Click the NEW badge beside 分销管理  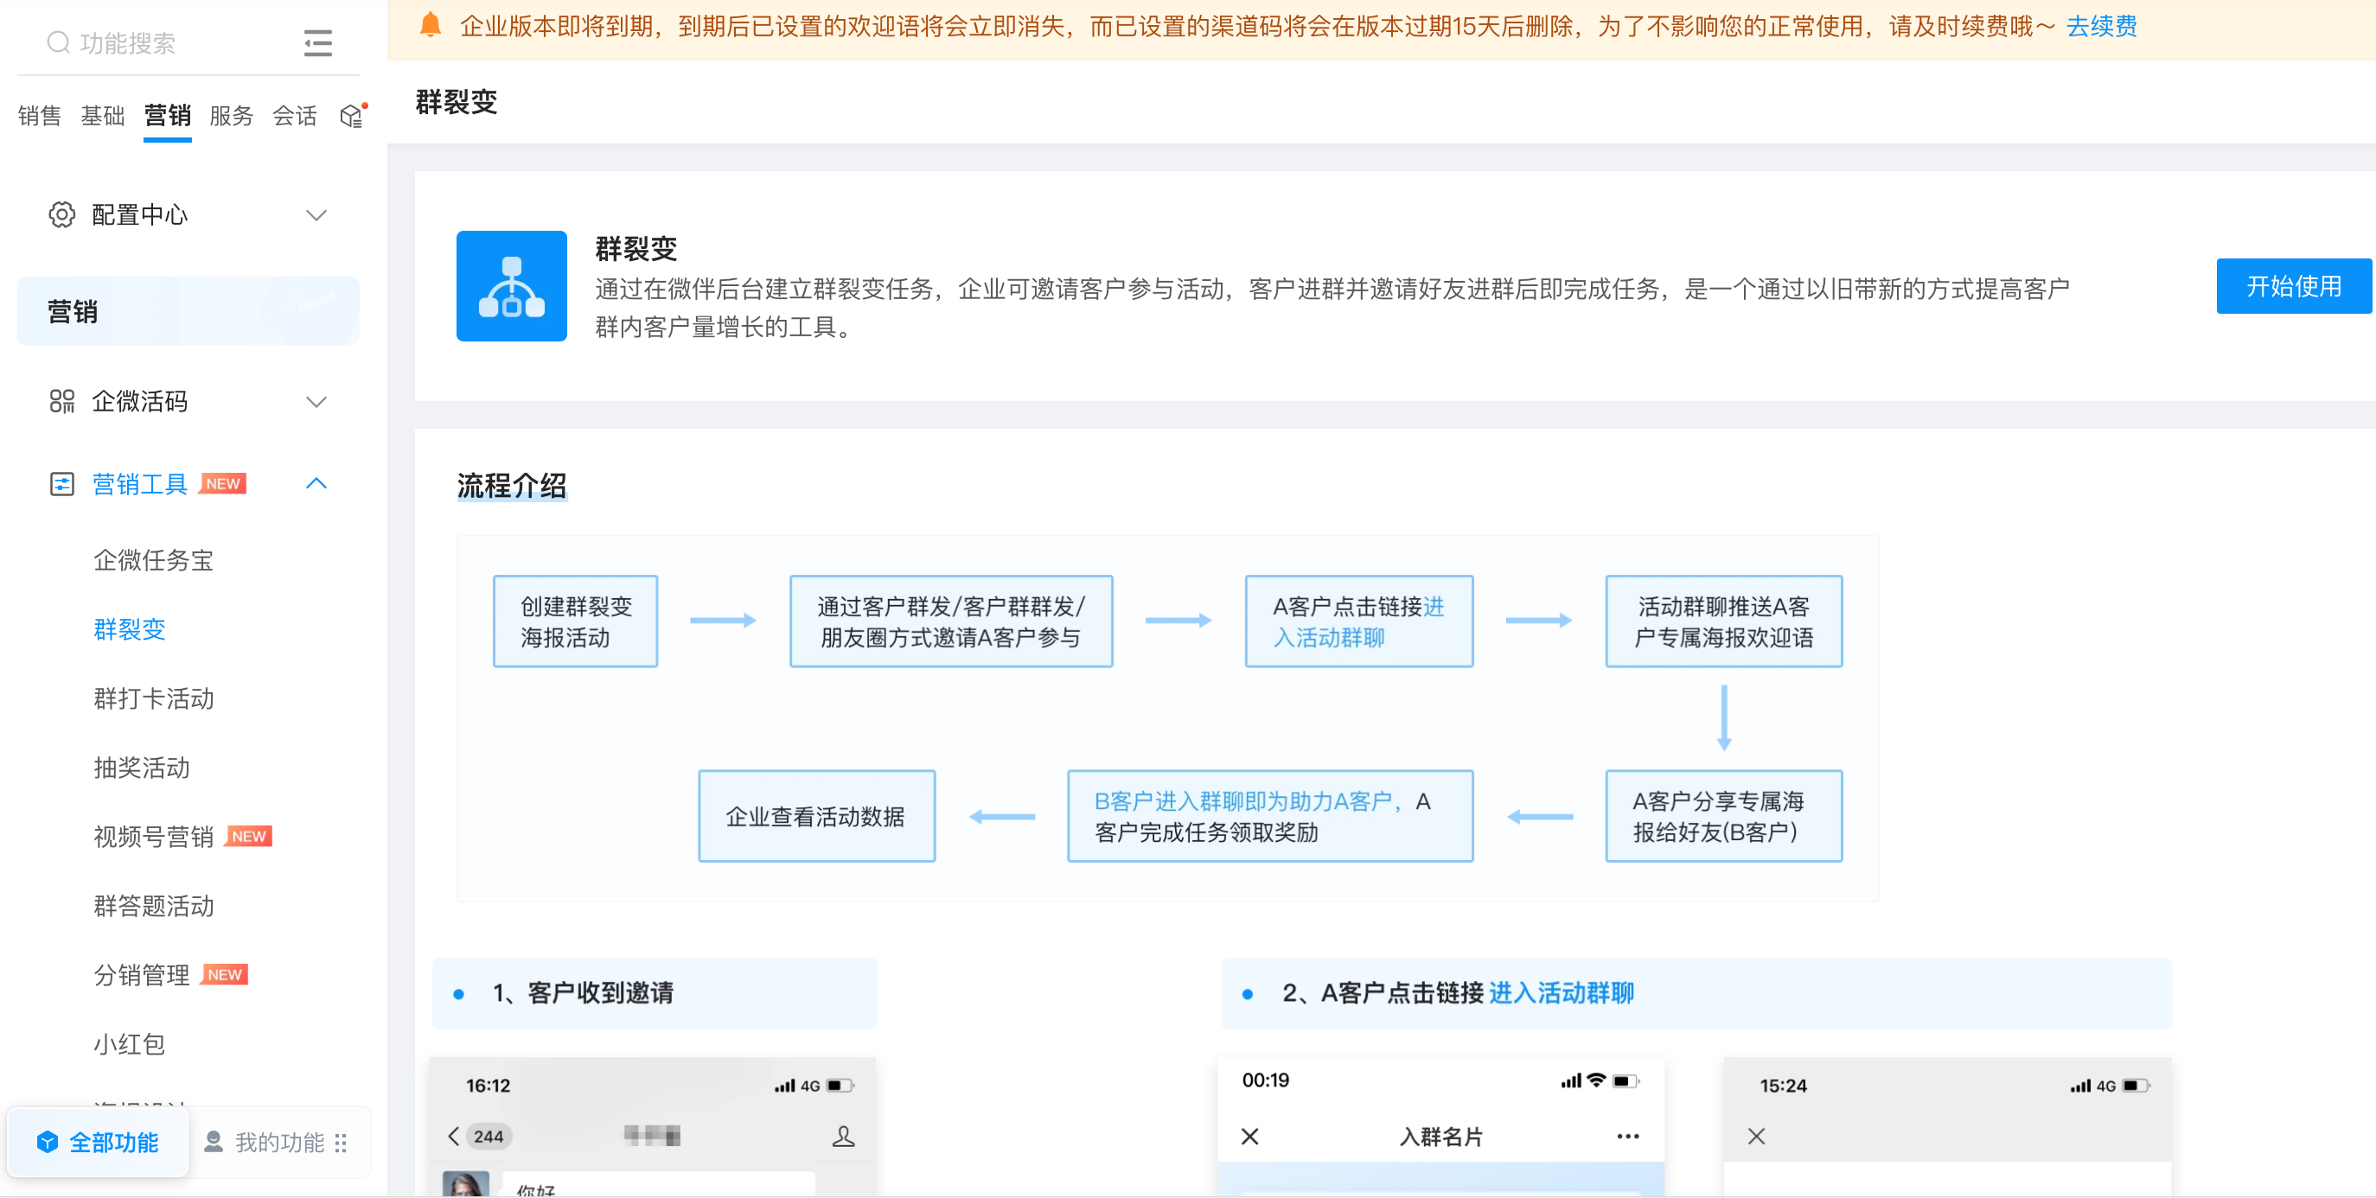coord(224,974)
